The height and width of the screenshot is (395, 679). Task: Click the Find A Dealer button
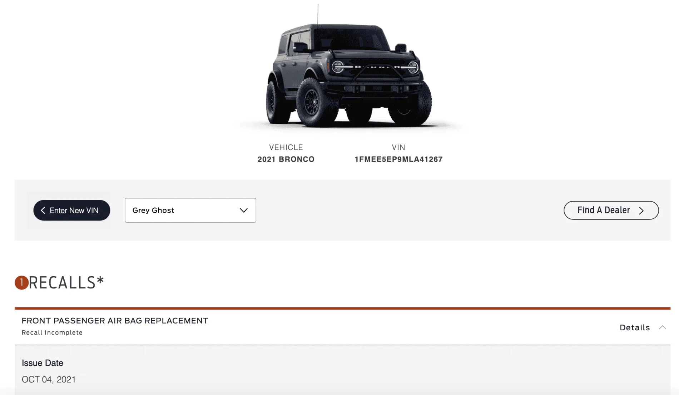611,210
